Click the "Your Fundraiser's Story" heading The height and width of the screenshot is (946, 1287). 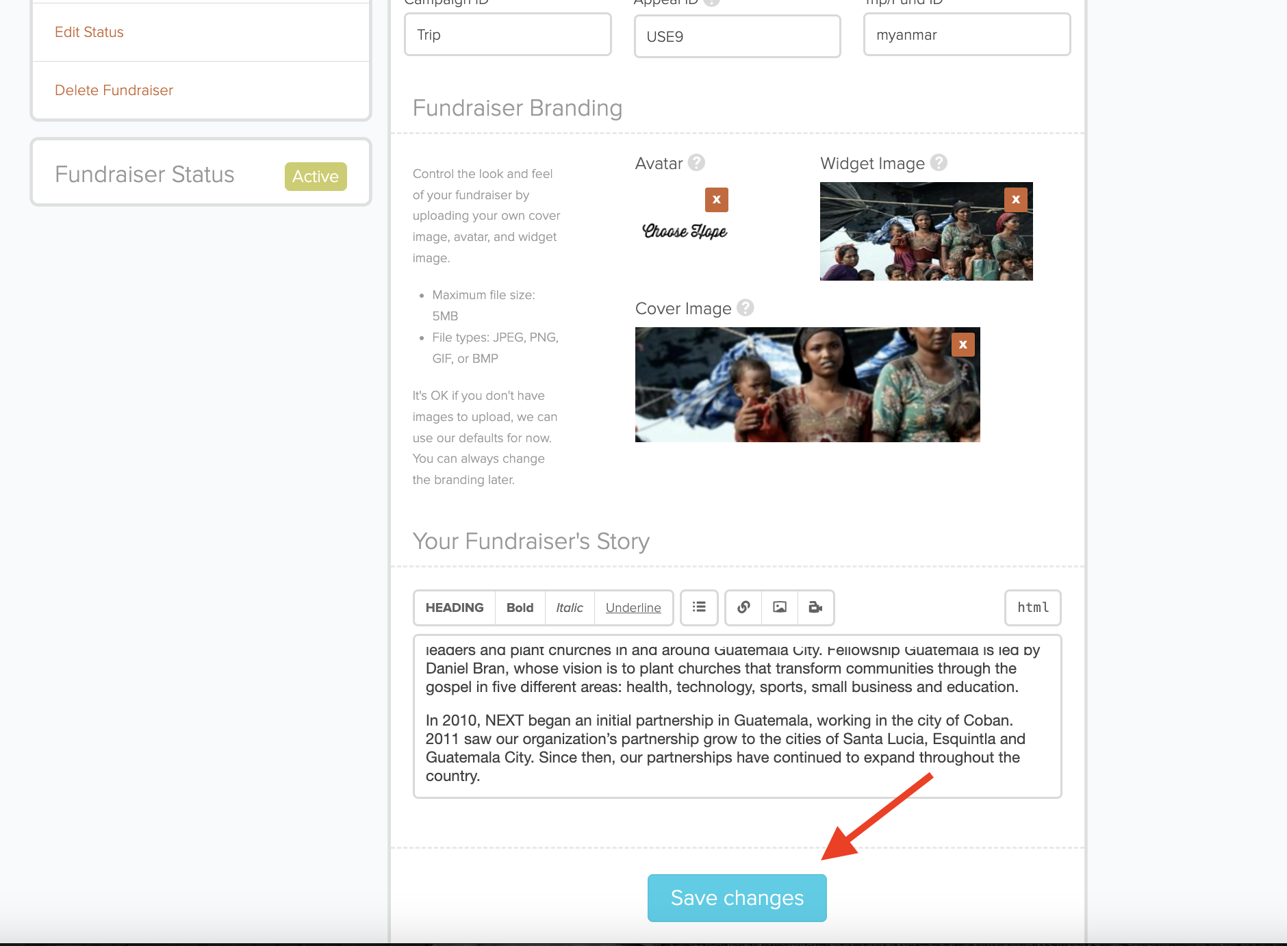tap(531, 541)
